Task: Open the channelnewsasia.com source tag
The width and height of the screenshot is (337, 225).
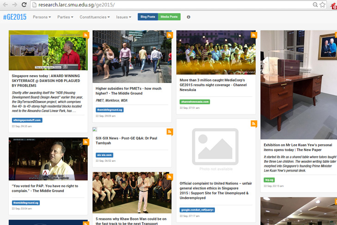Action: [195, 101]
